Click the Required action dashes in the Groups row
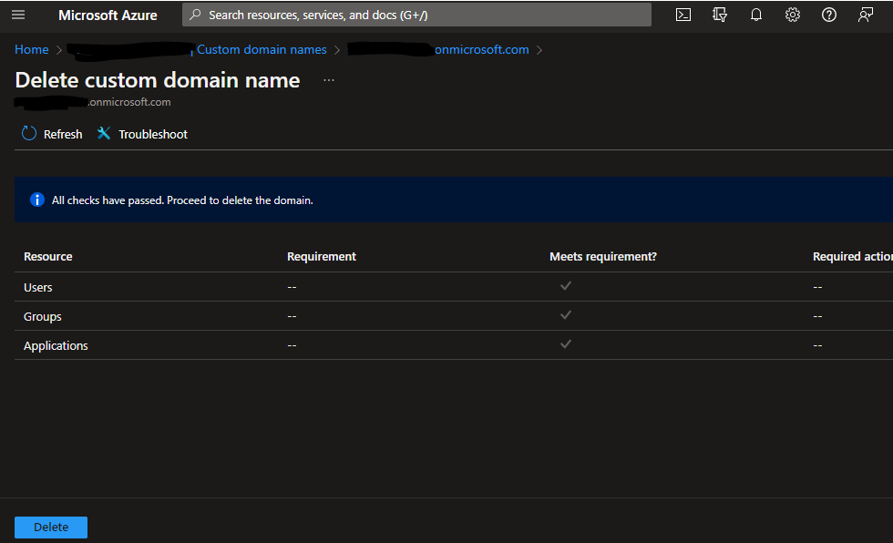Image resolution: width=893 pixels, height=543 pixels. pos(817,316)
